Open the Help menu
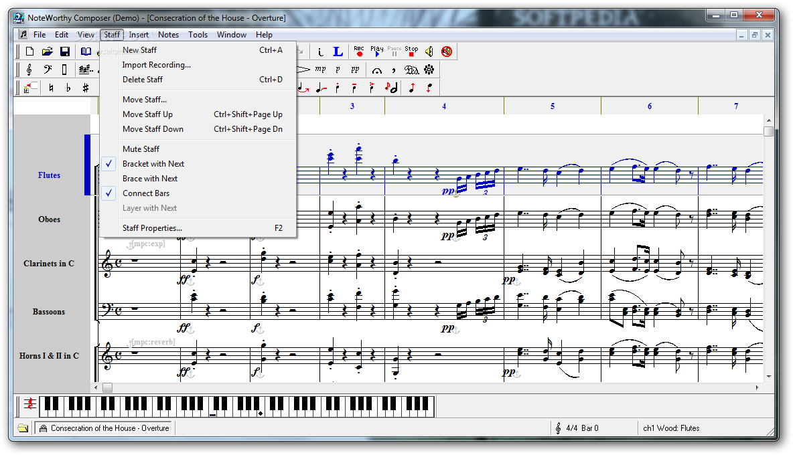 [x=264, y=35]
